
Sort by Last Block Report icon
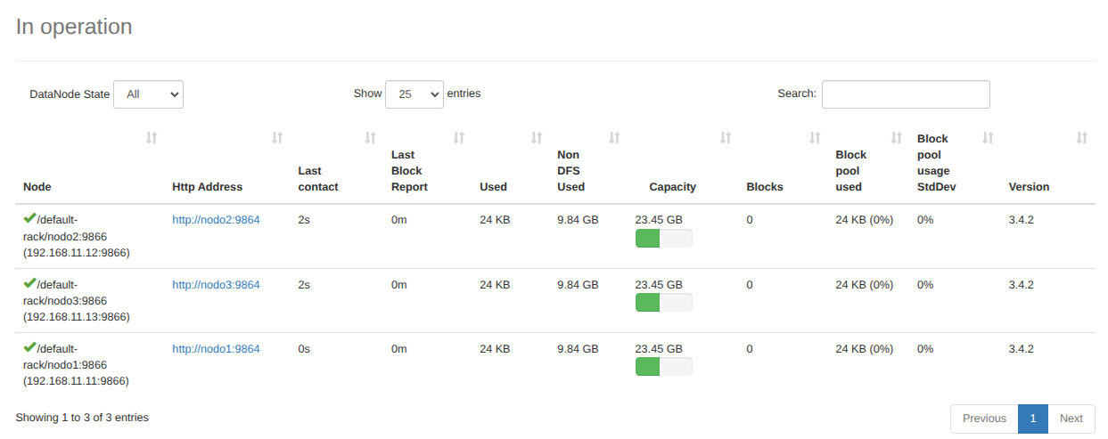459,138
